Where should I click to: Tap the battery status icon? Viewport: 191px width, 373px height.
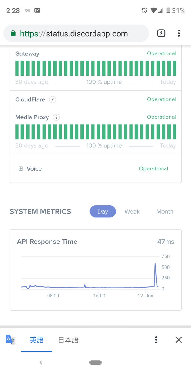pyautogui.click(x=168, y=11)
